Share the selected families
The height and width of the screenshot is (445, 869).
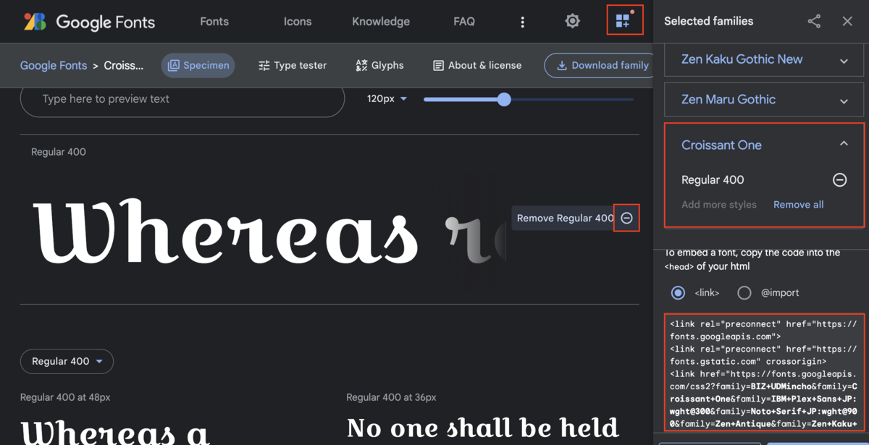point(814,22)
